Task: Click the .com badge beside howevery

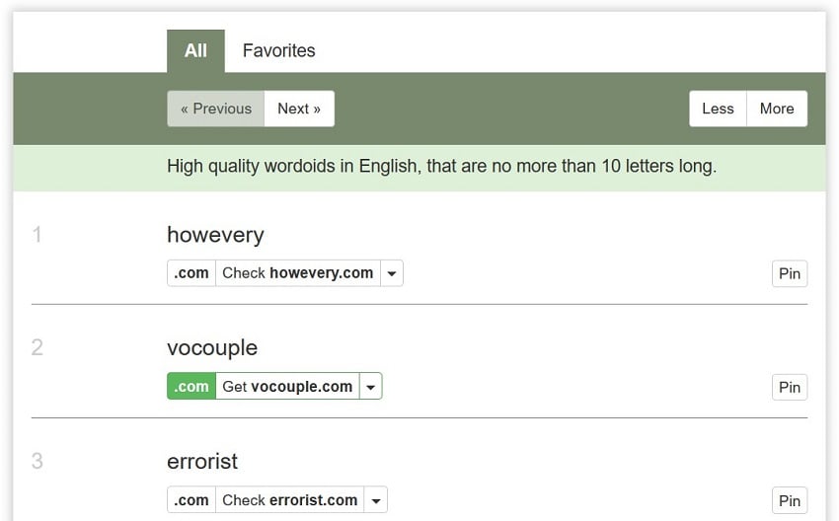Action: 191,273
